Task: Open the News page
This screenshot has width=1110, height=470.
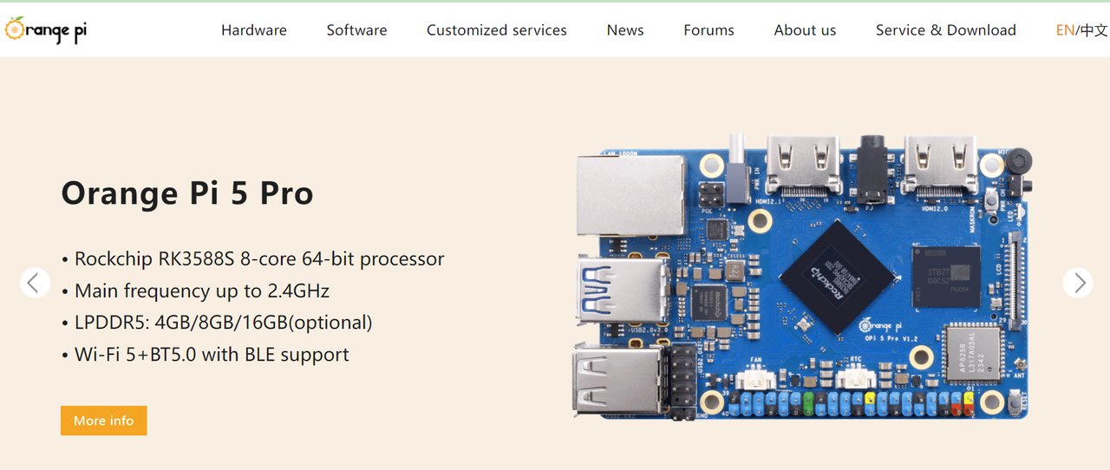Action: 624,30
